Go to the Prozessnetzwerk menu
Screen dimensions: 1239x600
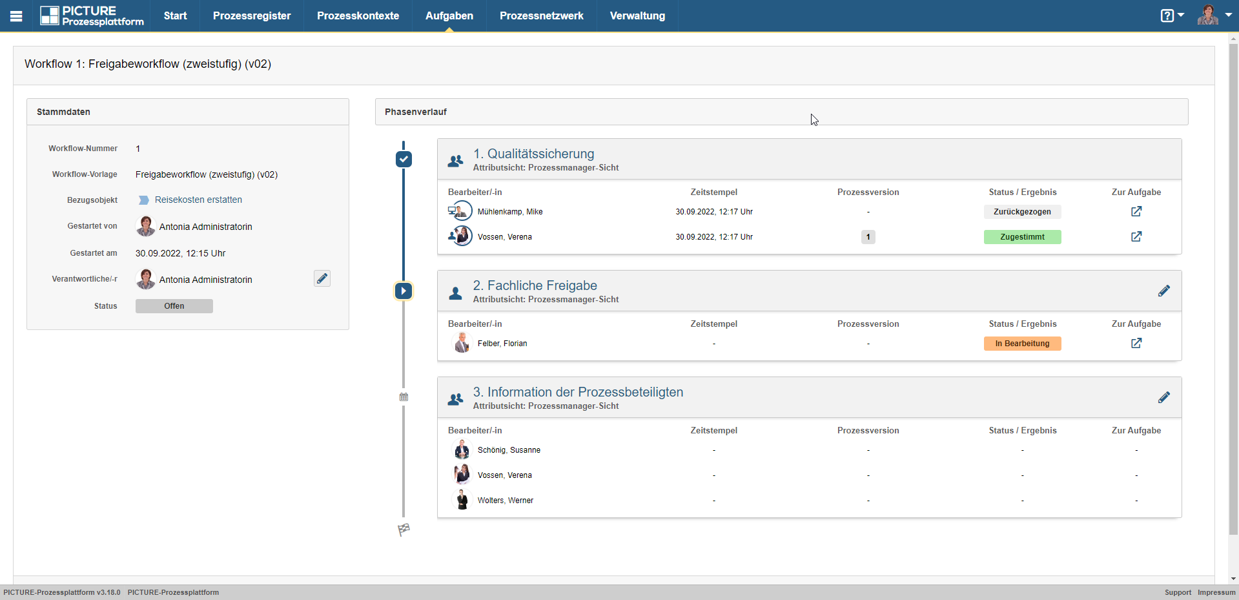(541, 16)
